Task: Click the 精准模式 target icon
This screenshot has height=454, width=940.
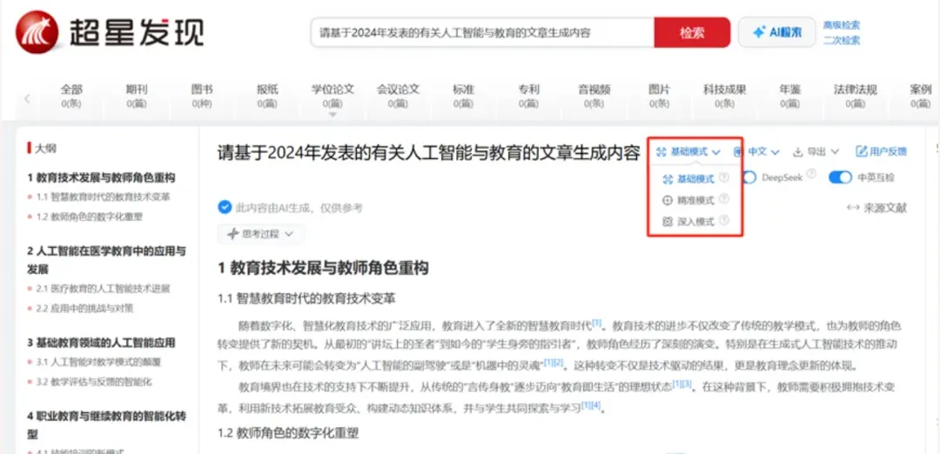Action: coord(668,200)
